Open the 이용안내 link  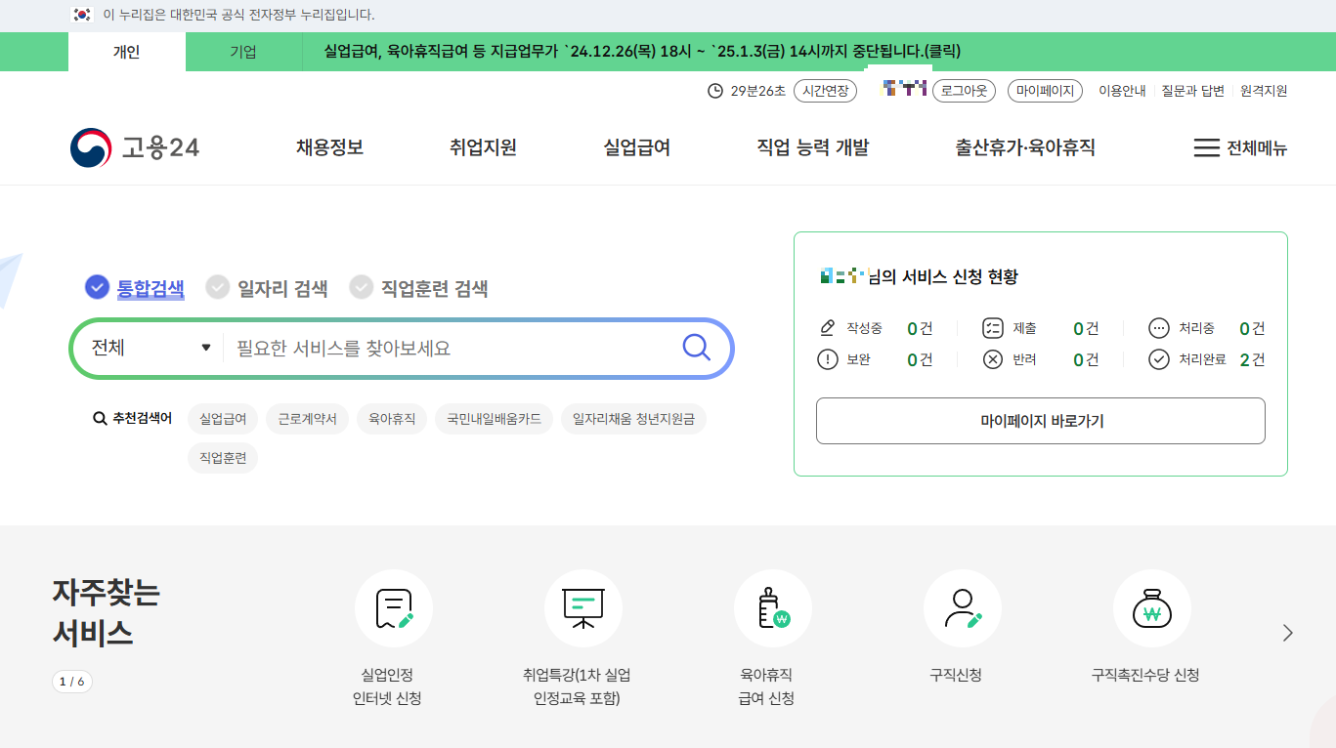click(1122, 91)
